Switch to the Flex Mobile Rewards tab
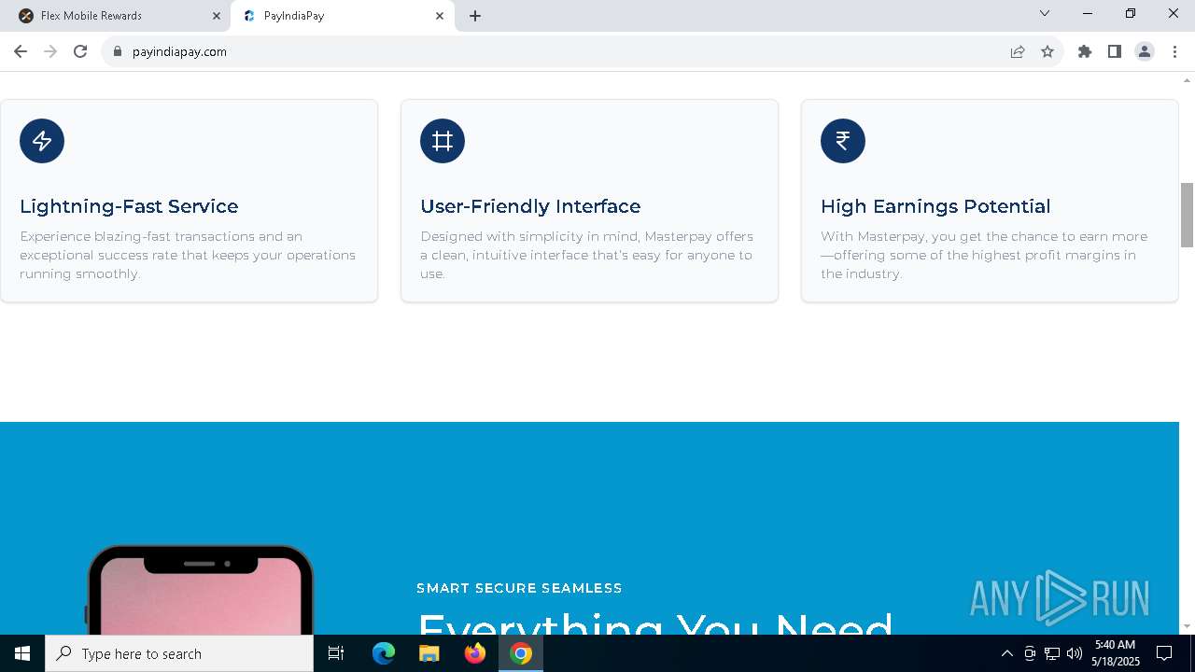Screen dimensions: 1195x672 119,16
